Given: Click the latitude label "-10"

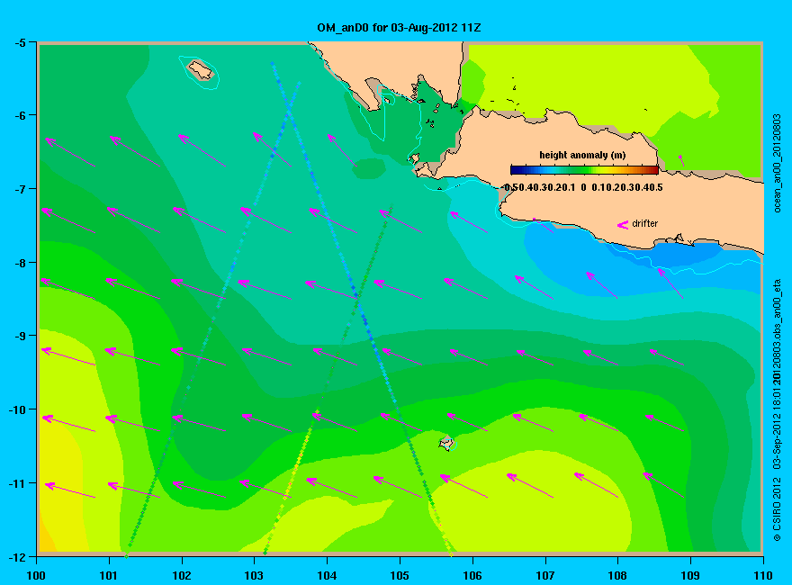Looking at the screenshot, I should tap(18, 409).
